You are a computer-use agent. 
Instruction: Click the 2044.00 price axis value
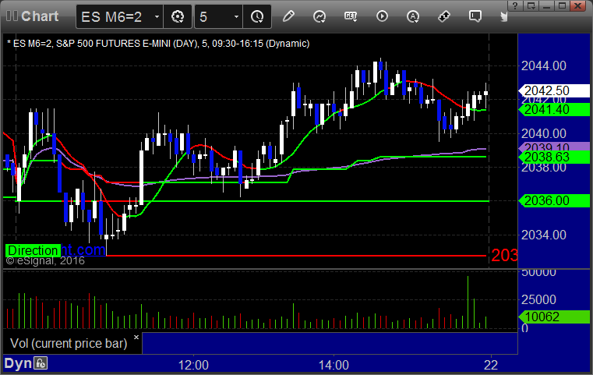tap(543, 65)
